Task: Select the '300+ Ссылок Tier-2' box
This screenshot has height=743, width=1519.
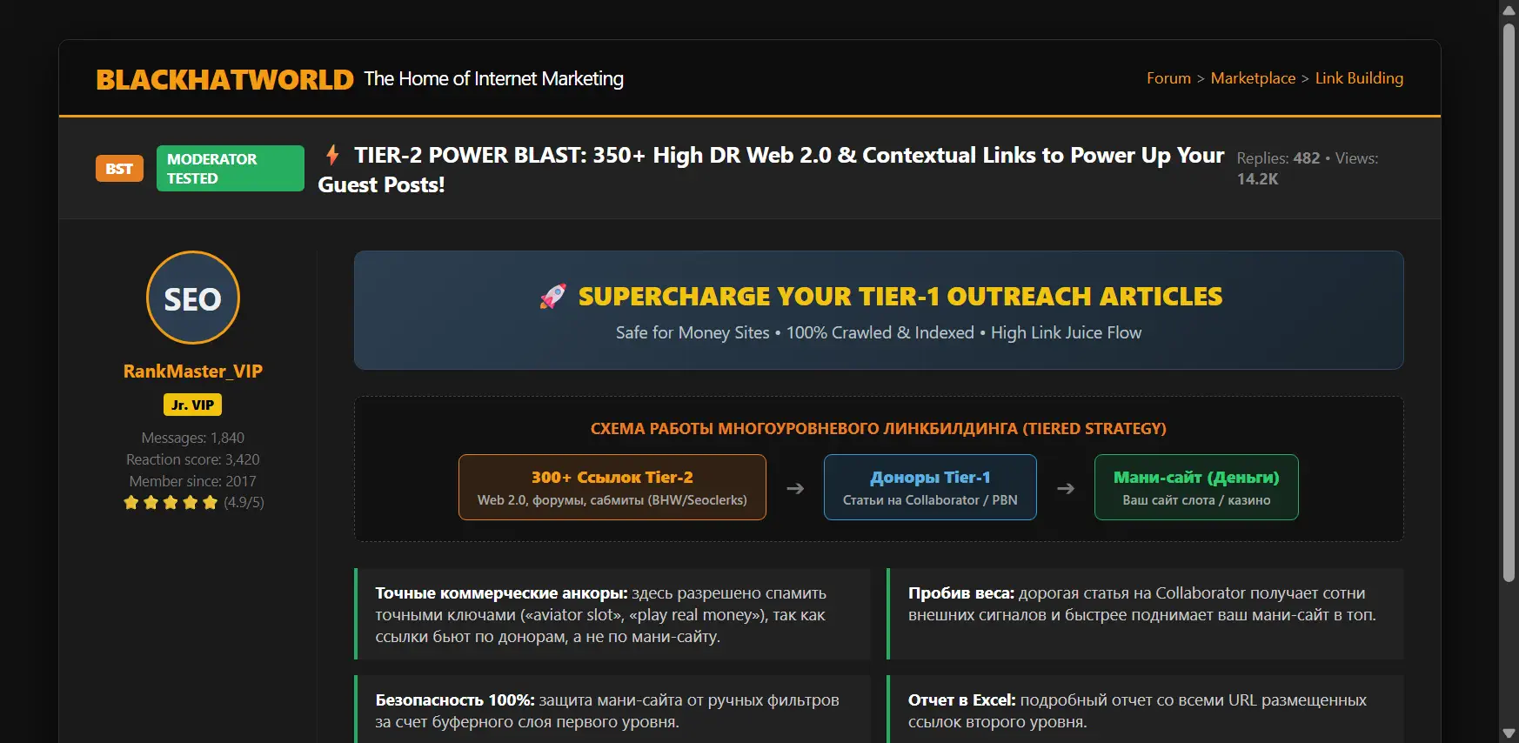Action: coord(612,487)
